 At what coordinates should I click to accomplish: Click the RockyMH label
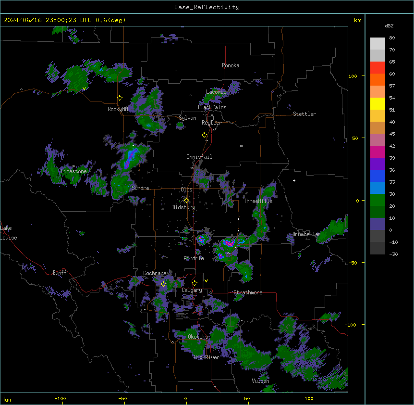(x=118, y=109)
